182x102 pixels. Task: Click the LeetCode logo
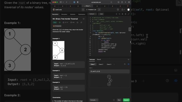(x=57, y=10)
